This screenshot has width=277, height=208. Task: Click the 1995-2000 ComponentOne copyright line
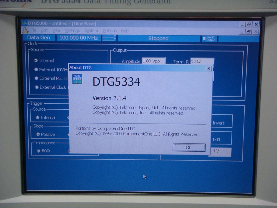[138, 134]
